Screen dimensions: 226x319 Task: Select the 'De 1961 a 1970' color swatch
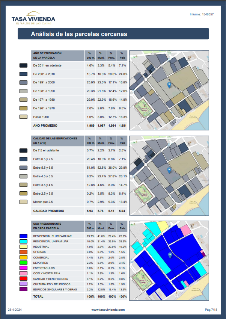[23, 108]
